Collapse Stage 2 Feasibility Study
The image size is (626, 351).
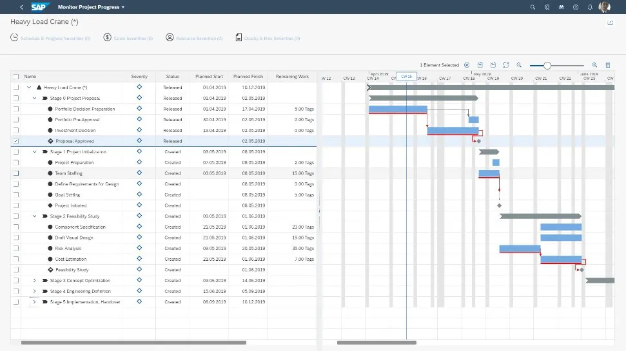pyautogui.click(x=34, y=216)
